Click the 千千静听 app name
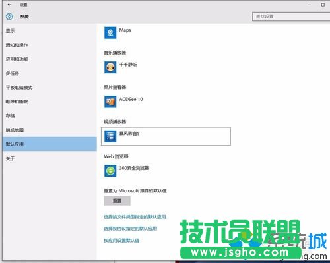Image resolution: width=330 pixels, height=263 pixels. (128, 65)
